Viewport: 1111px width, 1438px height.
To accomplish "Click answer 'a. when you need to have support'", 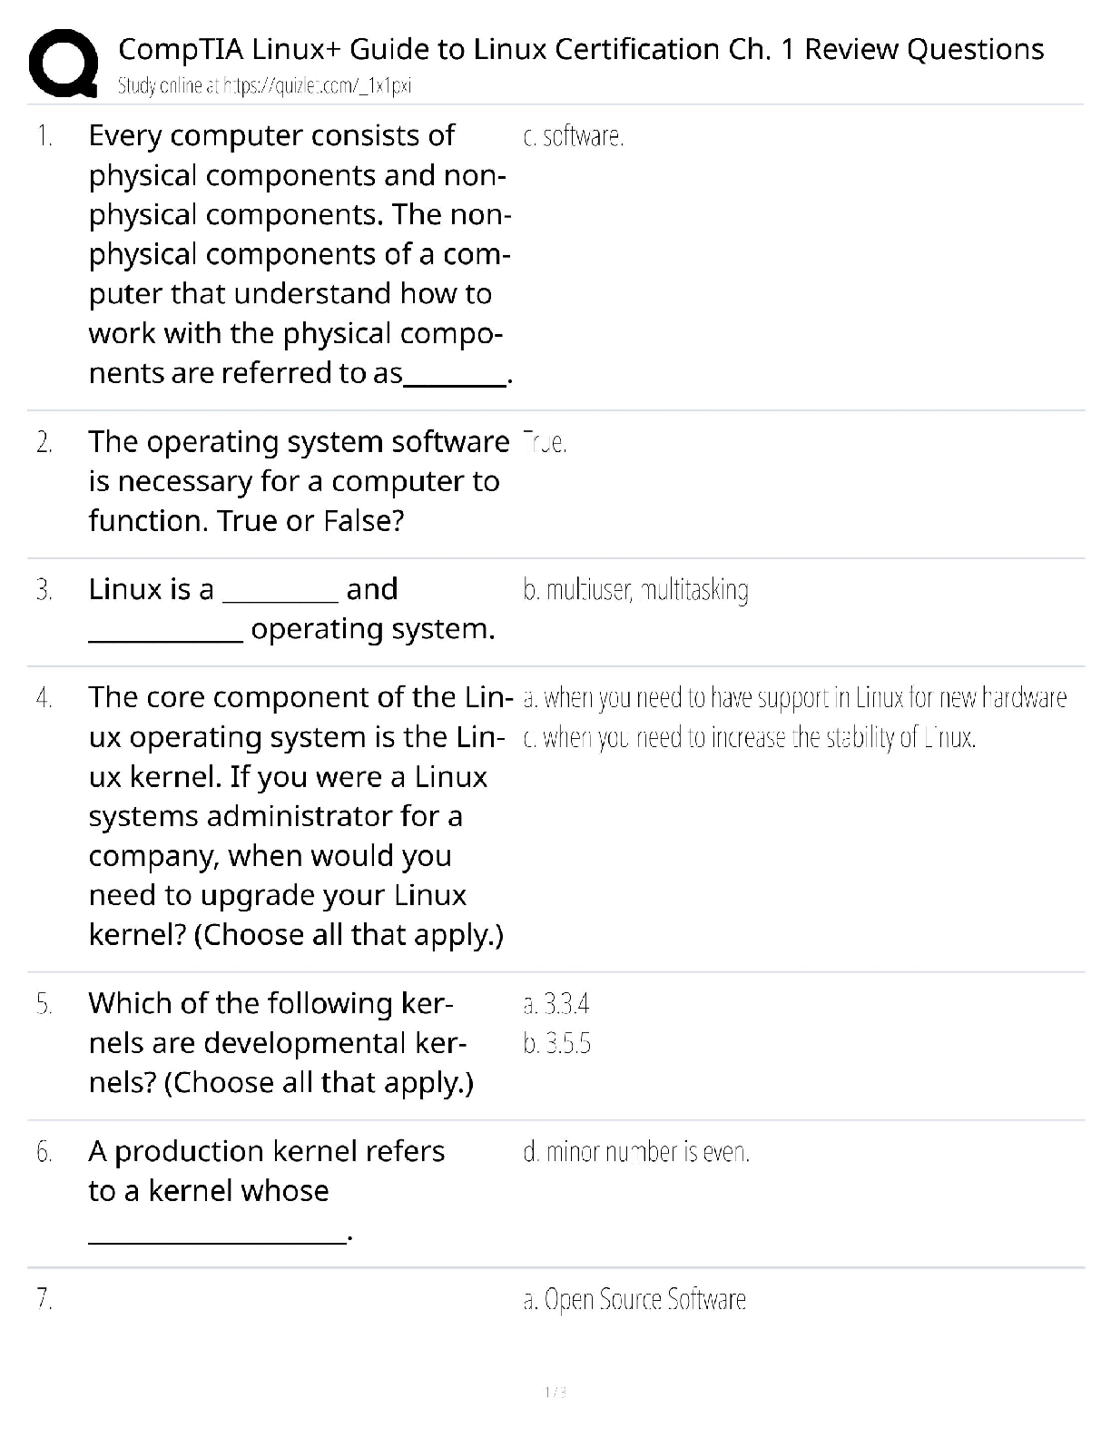I will (x=795, y=698).
